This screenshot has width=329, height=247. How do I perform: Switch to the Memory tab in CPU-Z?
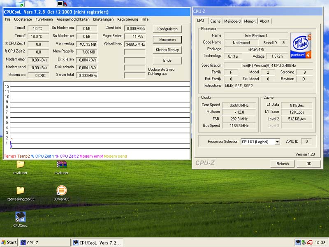click(250, 21)
